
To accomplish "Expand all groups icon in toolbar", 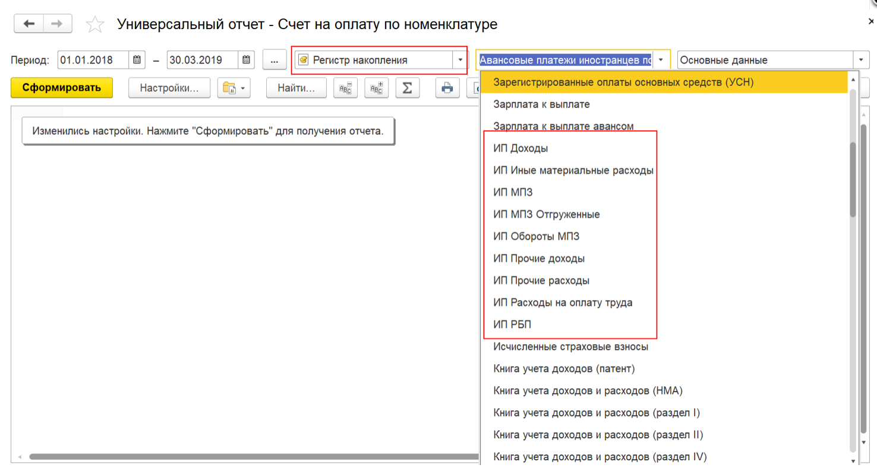I will click(x=376, y=88).
